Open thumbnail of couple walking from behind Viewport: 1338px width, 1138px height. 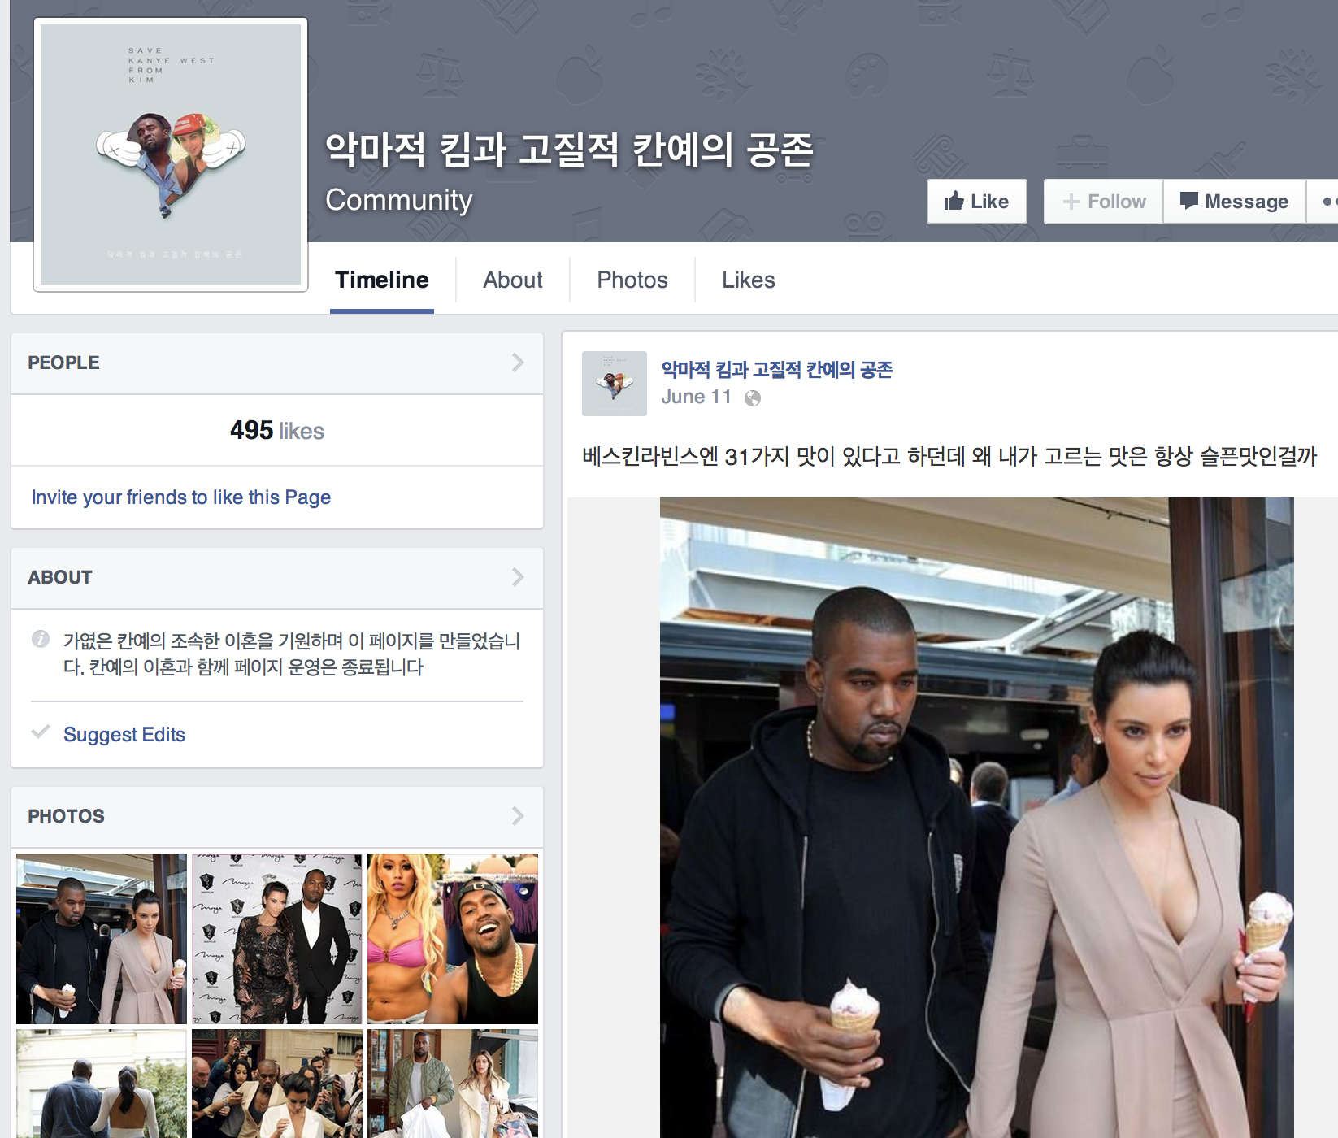pyautogui.click(x=102, y=1084)
